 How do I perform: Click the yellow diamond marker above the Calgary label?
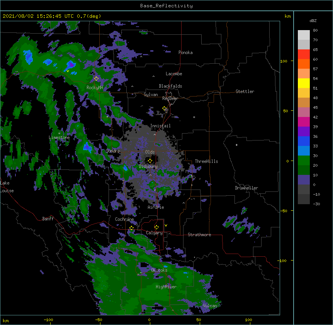pyautogui.click(x=156, y=227)
